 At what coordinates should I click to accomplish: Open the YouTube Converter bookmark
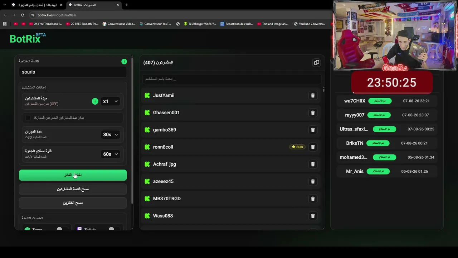[x=310, y=24]
